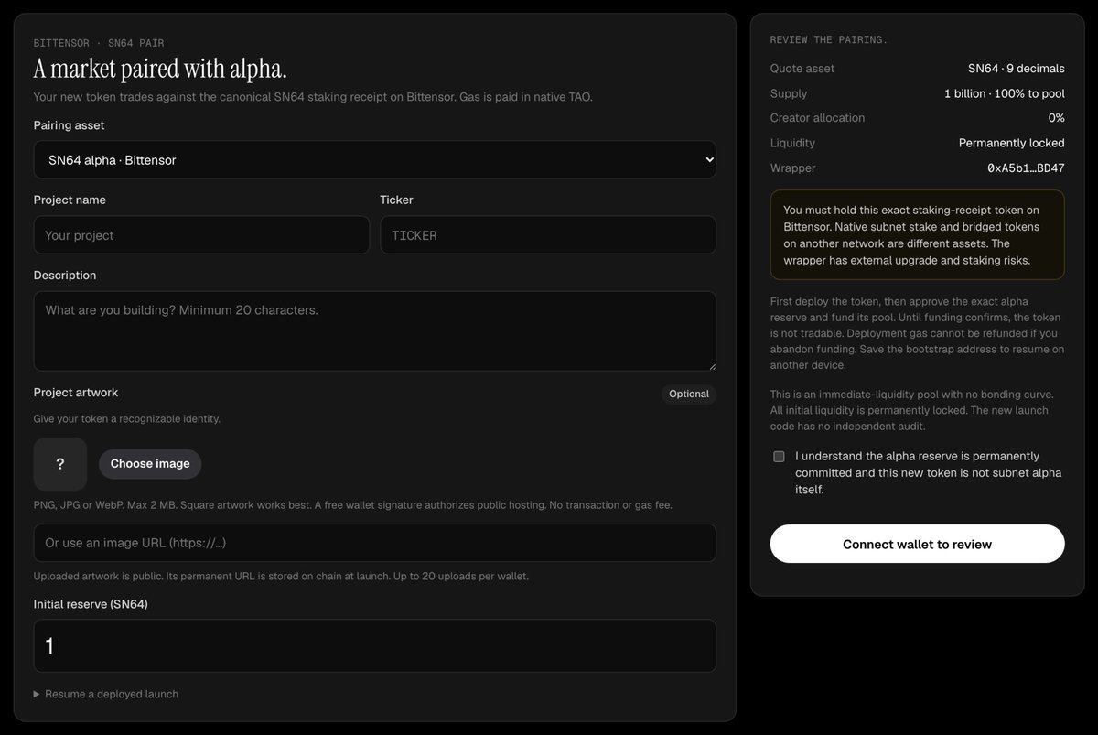Click the dropdown chevron for SN64 alpha

[x=707, y=159]
